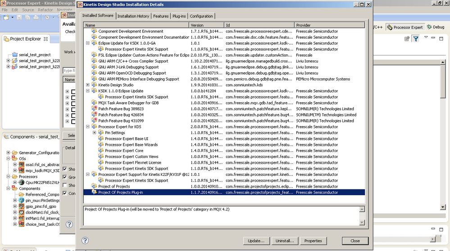Click the Save icon in main toolbar
The width and height of the screenshot is (450, 251).
coord(19,18)
